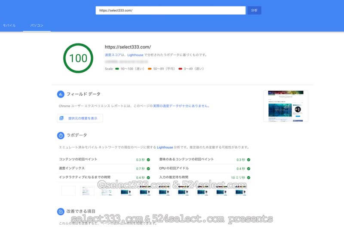This screenshot has height=229, width=344.
Task: Click green check beside CPU の初回アイドル
Action: point(249,168)
